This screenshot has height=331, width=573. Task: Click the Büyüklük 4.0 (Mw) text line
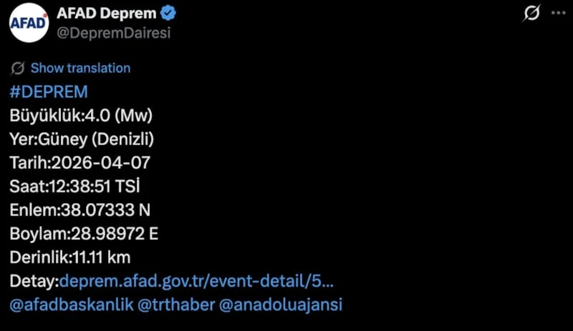[x=82, y=115]
